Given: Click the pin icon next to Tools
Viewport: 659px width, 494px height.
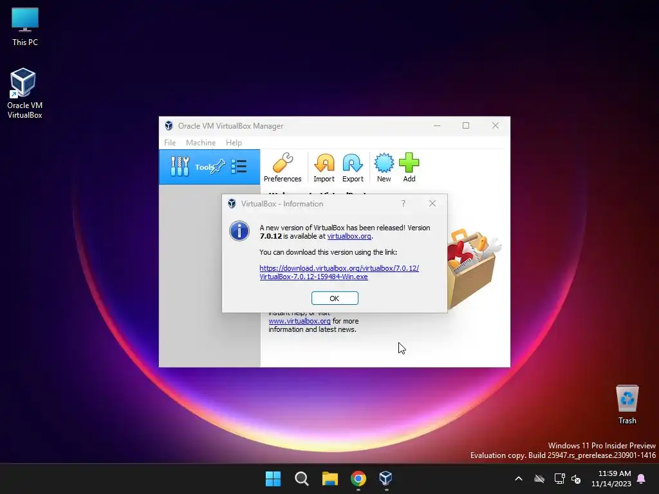Looking at the screenshot, I should click(x=219, y=167).
